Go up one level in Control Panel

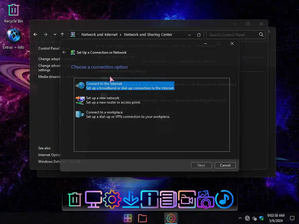tap(62, 34)
